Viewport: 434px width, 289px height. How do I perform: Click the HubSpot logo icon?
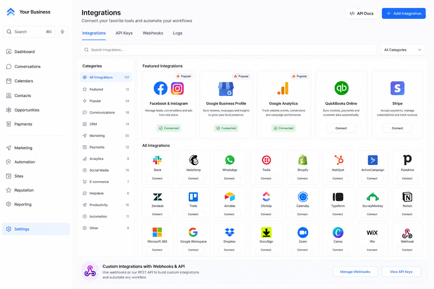pos(338,160)
